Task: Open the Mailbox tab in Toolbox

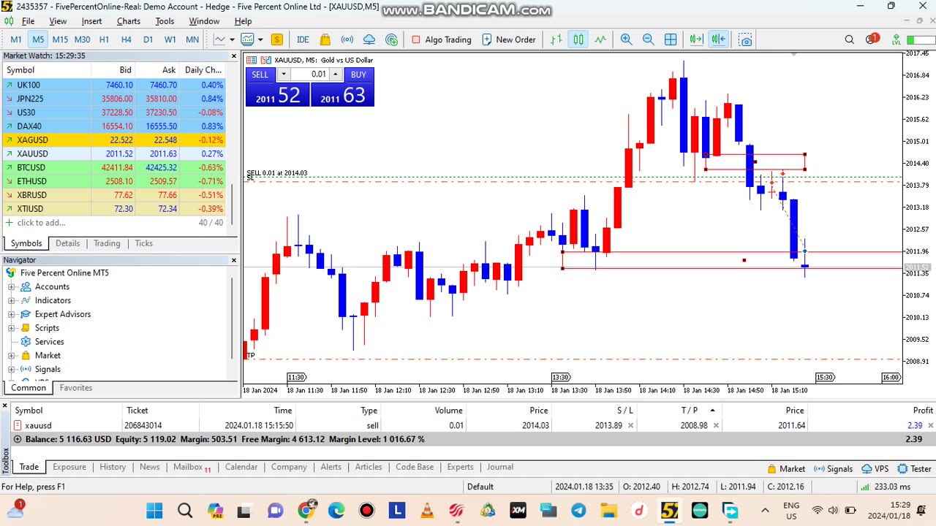Action: click(x=192, y=467)
